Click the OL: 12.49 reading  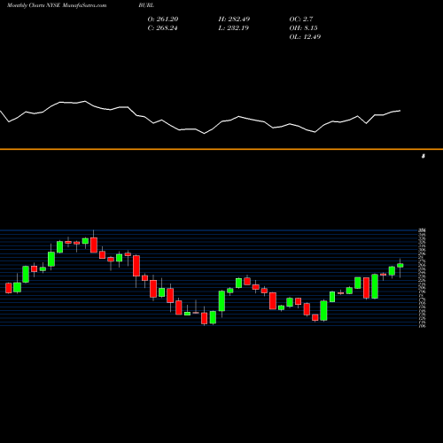coord(305,37)
